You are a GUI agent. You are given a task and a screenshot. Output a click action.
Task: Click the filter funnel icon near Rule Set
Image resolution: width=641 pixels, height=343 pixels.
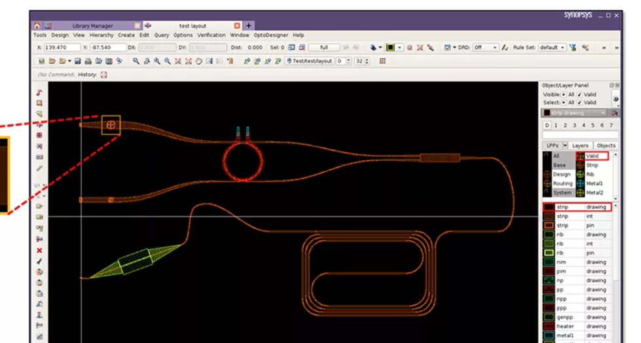[x=572, y=48]
